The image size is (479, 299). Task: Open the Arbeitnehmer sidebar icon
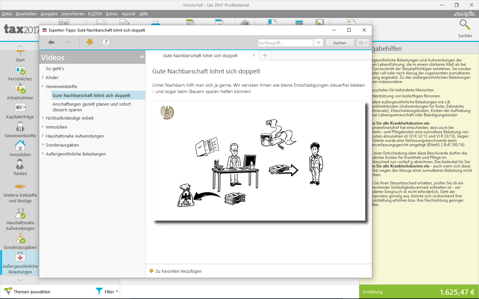[x=20, y=89]
